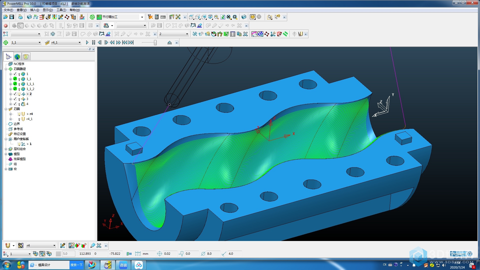
Task: Click the eject simulation icon
Action: [169, 42]
